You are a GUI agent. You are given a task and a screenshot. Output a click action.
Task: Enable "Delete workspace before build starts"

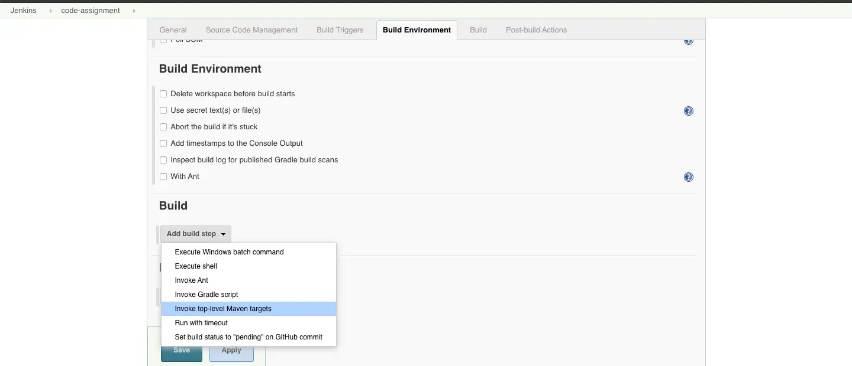point(163,94)
